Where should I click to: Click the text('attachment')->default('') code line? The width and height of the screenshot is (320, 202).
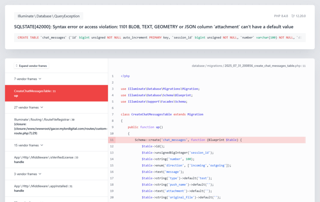coord(177,191)
